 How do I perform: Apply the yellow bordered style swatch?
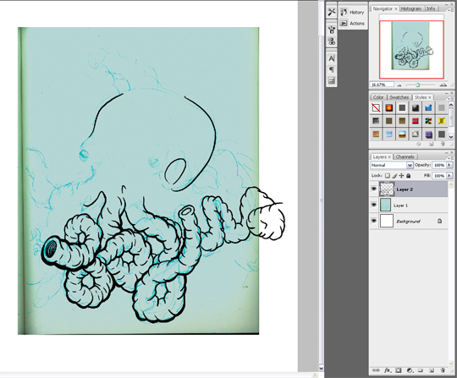tap(441, 121)
